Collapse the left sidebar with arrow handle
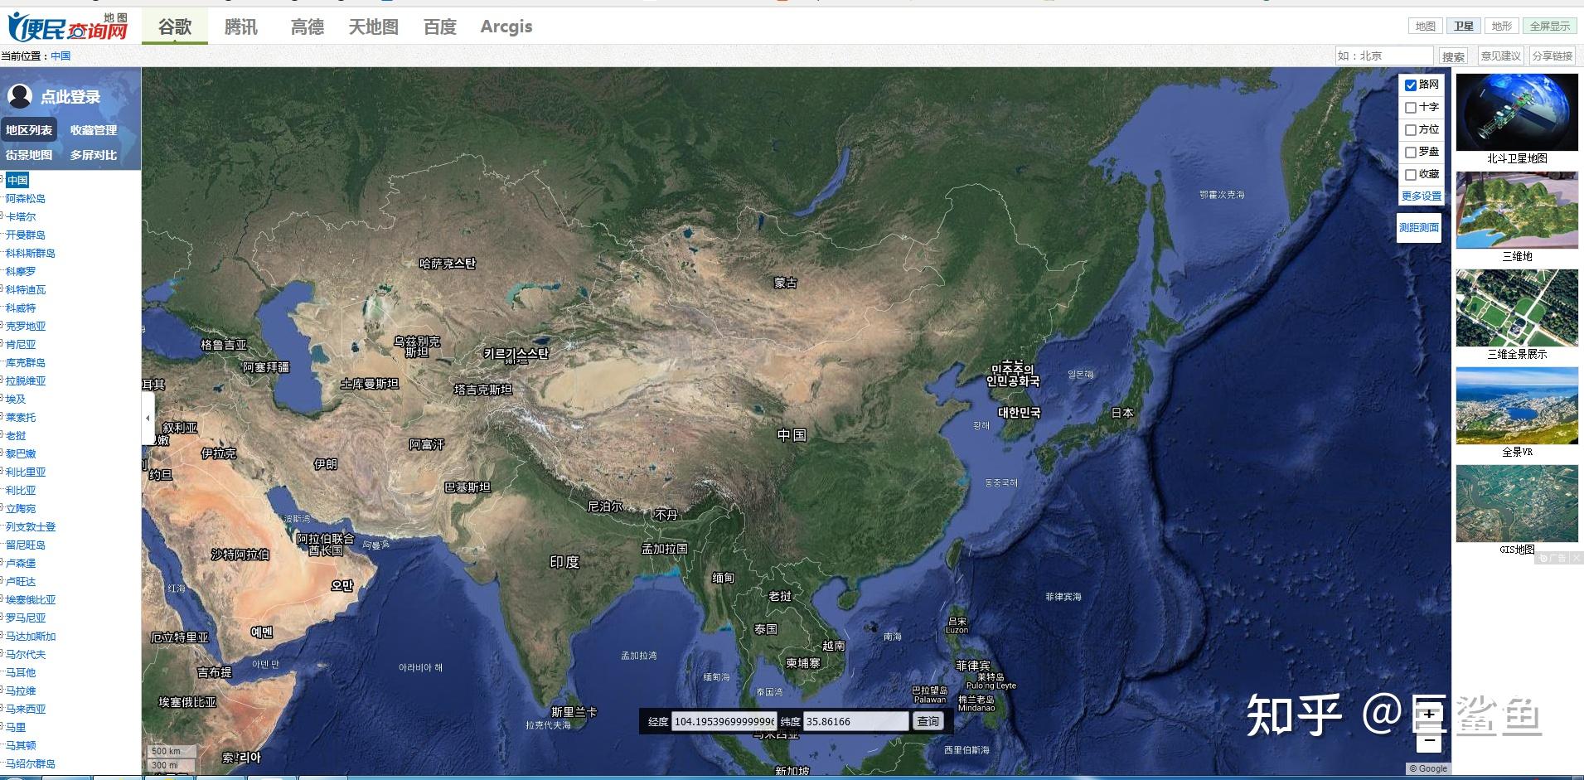Viewport: 1584px width, 780px height. pyautogui.click(x=148, y=418)
